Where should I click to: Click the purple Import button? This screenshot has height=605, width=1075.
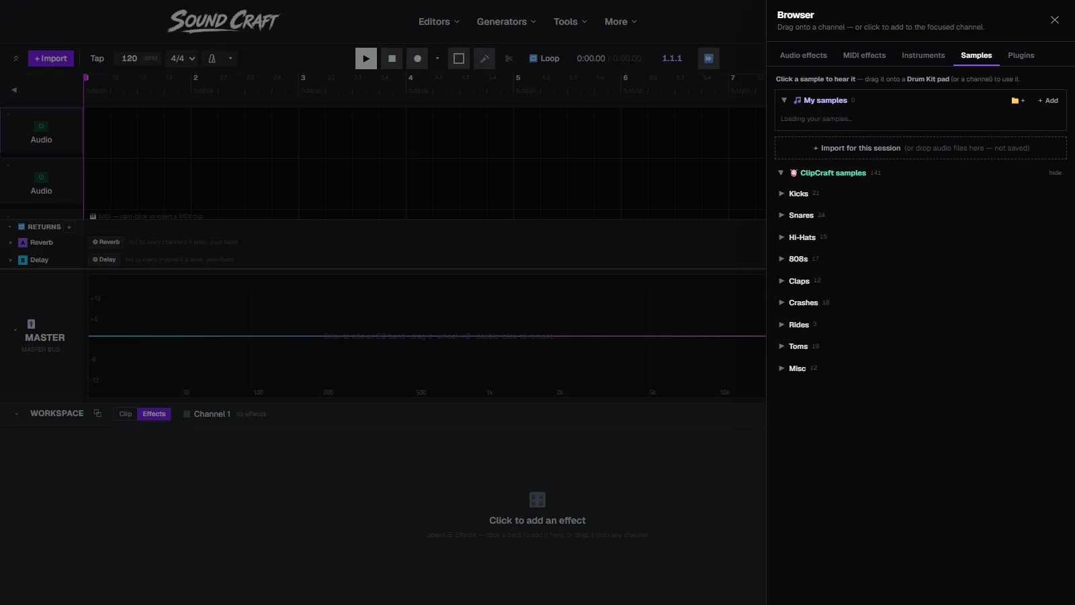[51, 58]
